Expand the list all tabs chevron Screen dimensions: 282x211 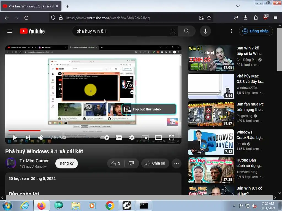click(238, 6)
